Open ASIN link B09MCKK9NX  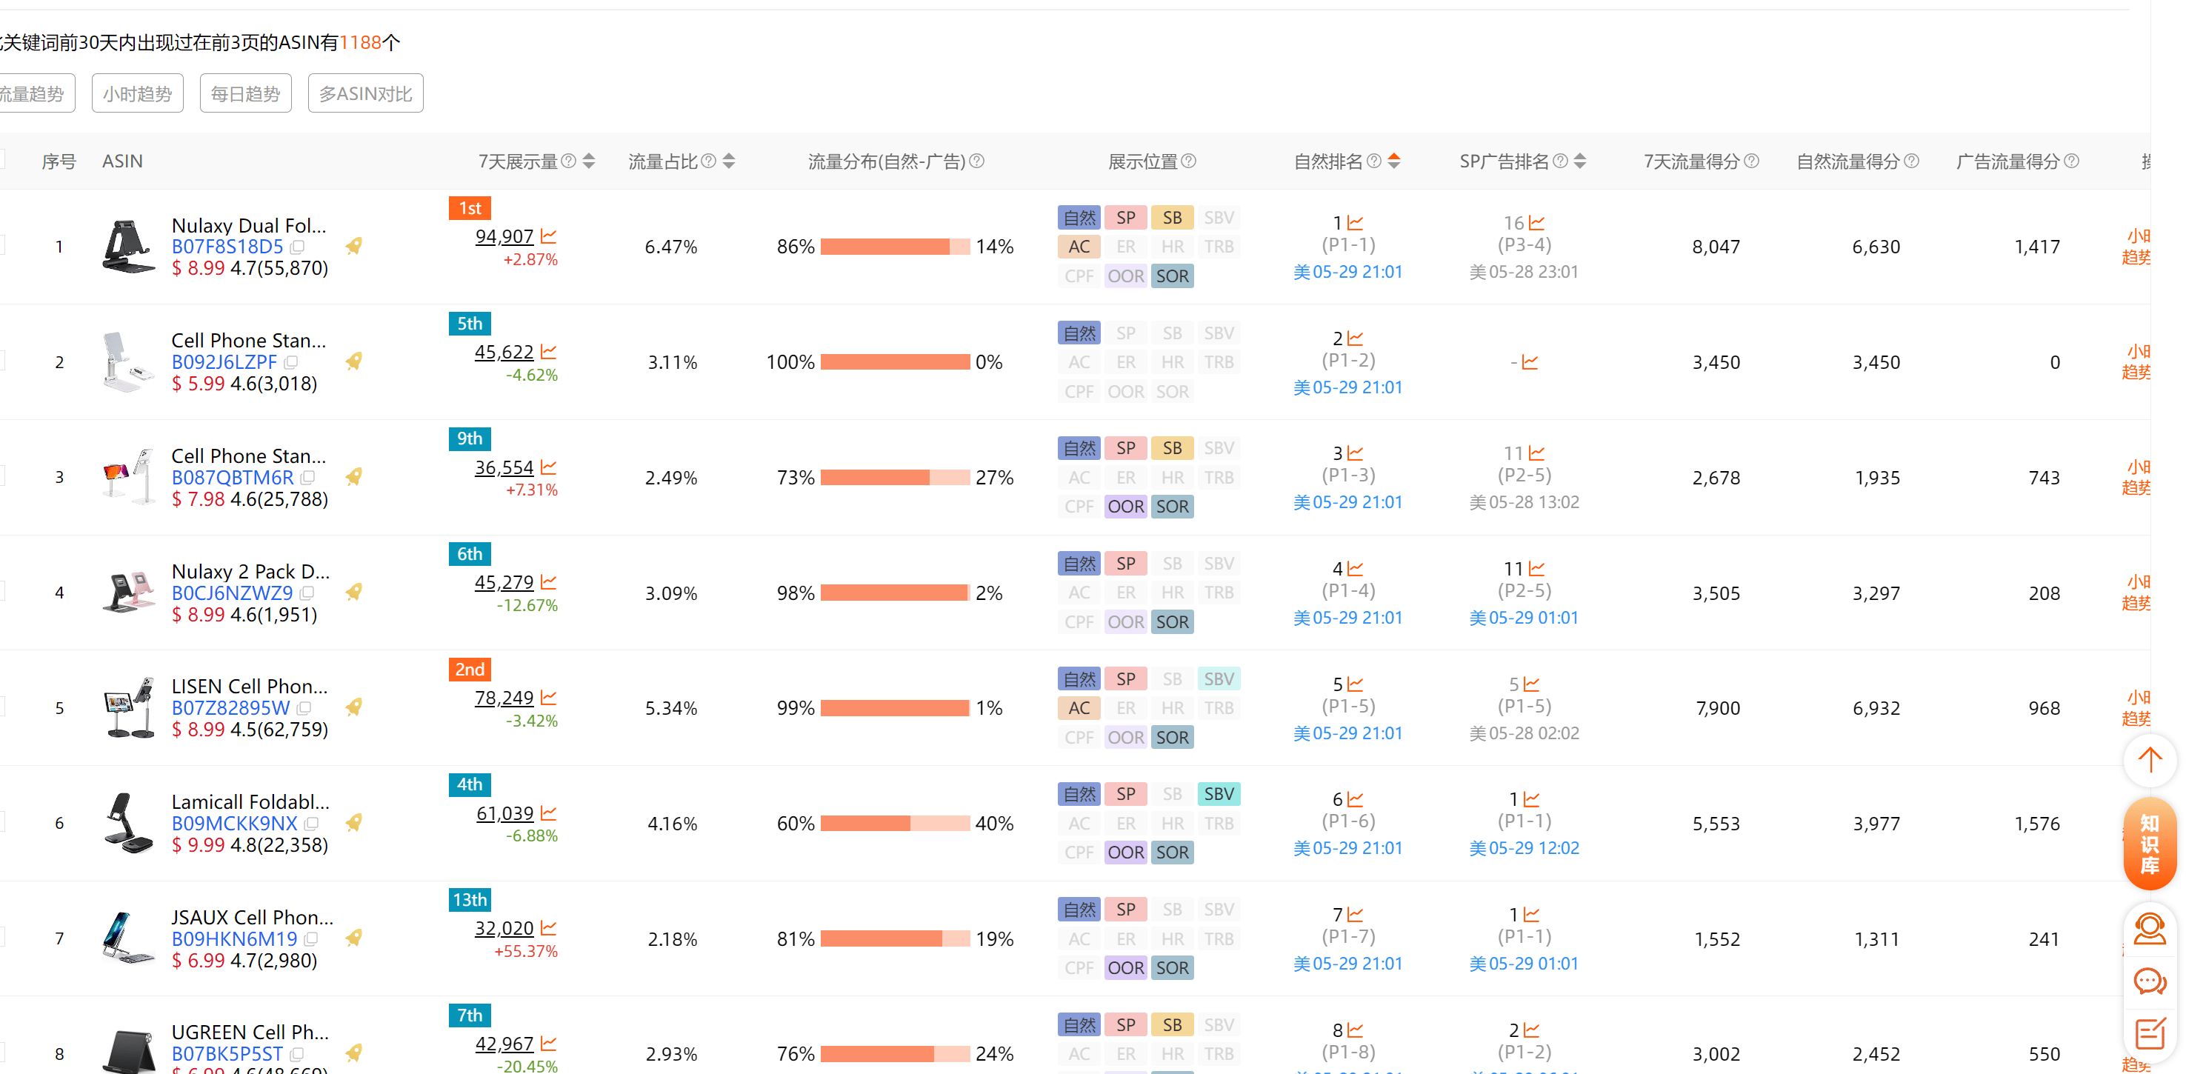click(234, 823)
